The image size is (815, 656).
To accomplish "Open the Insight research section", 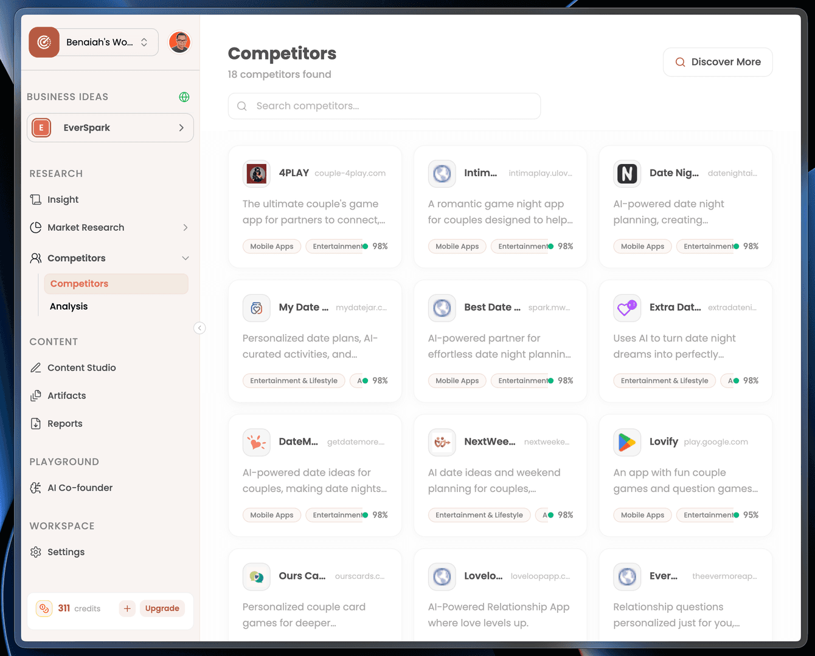I will (63, 199).
